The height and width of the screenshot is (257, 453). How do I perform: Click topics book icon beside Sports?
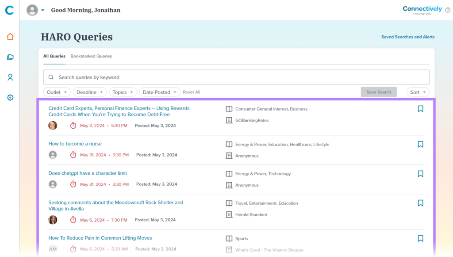pyautogui.click(x=229, y=238)
